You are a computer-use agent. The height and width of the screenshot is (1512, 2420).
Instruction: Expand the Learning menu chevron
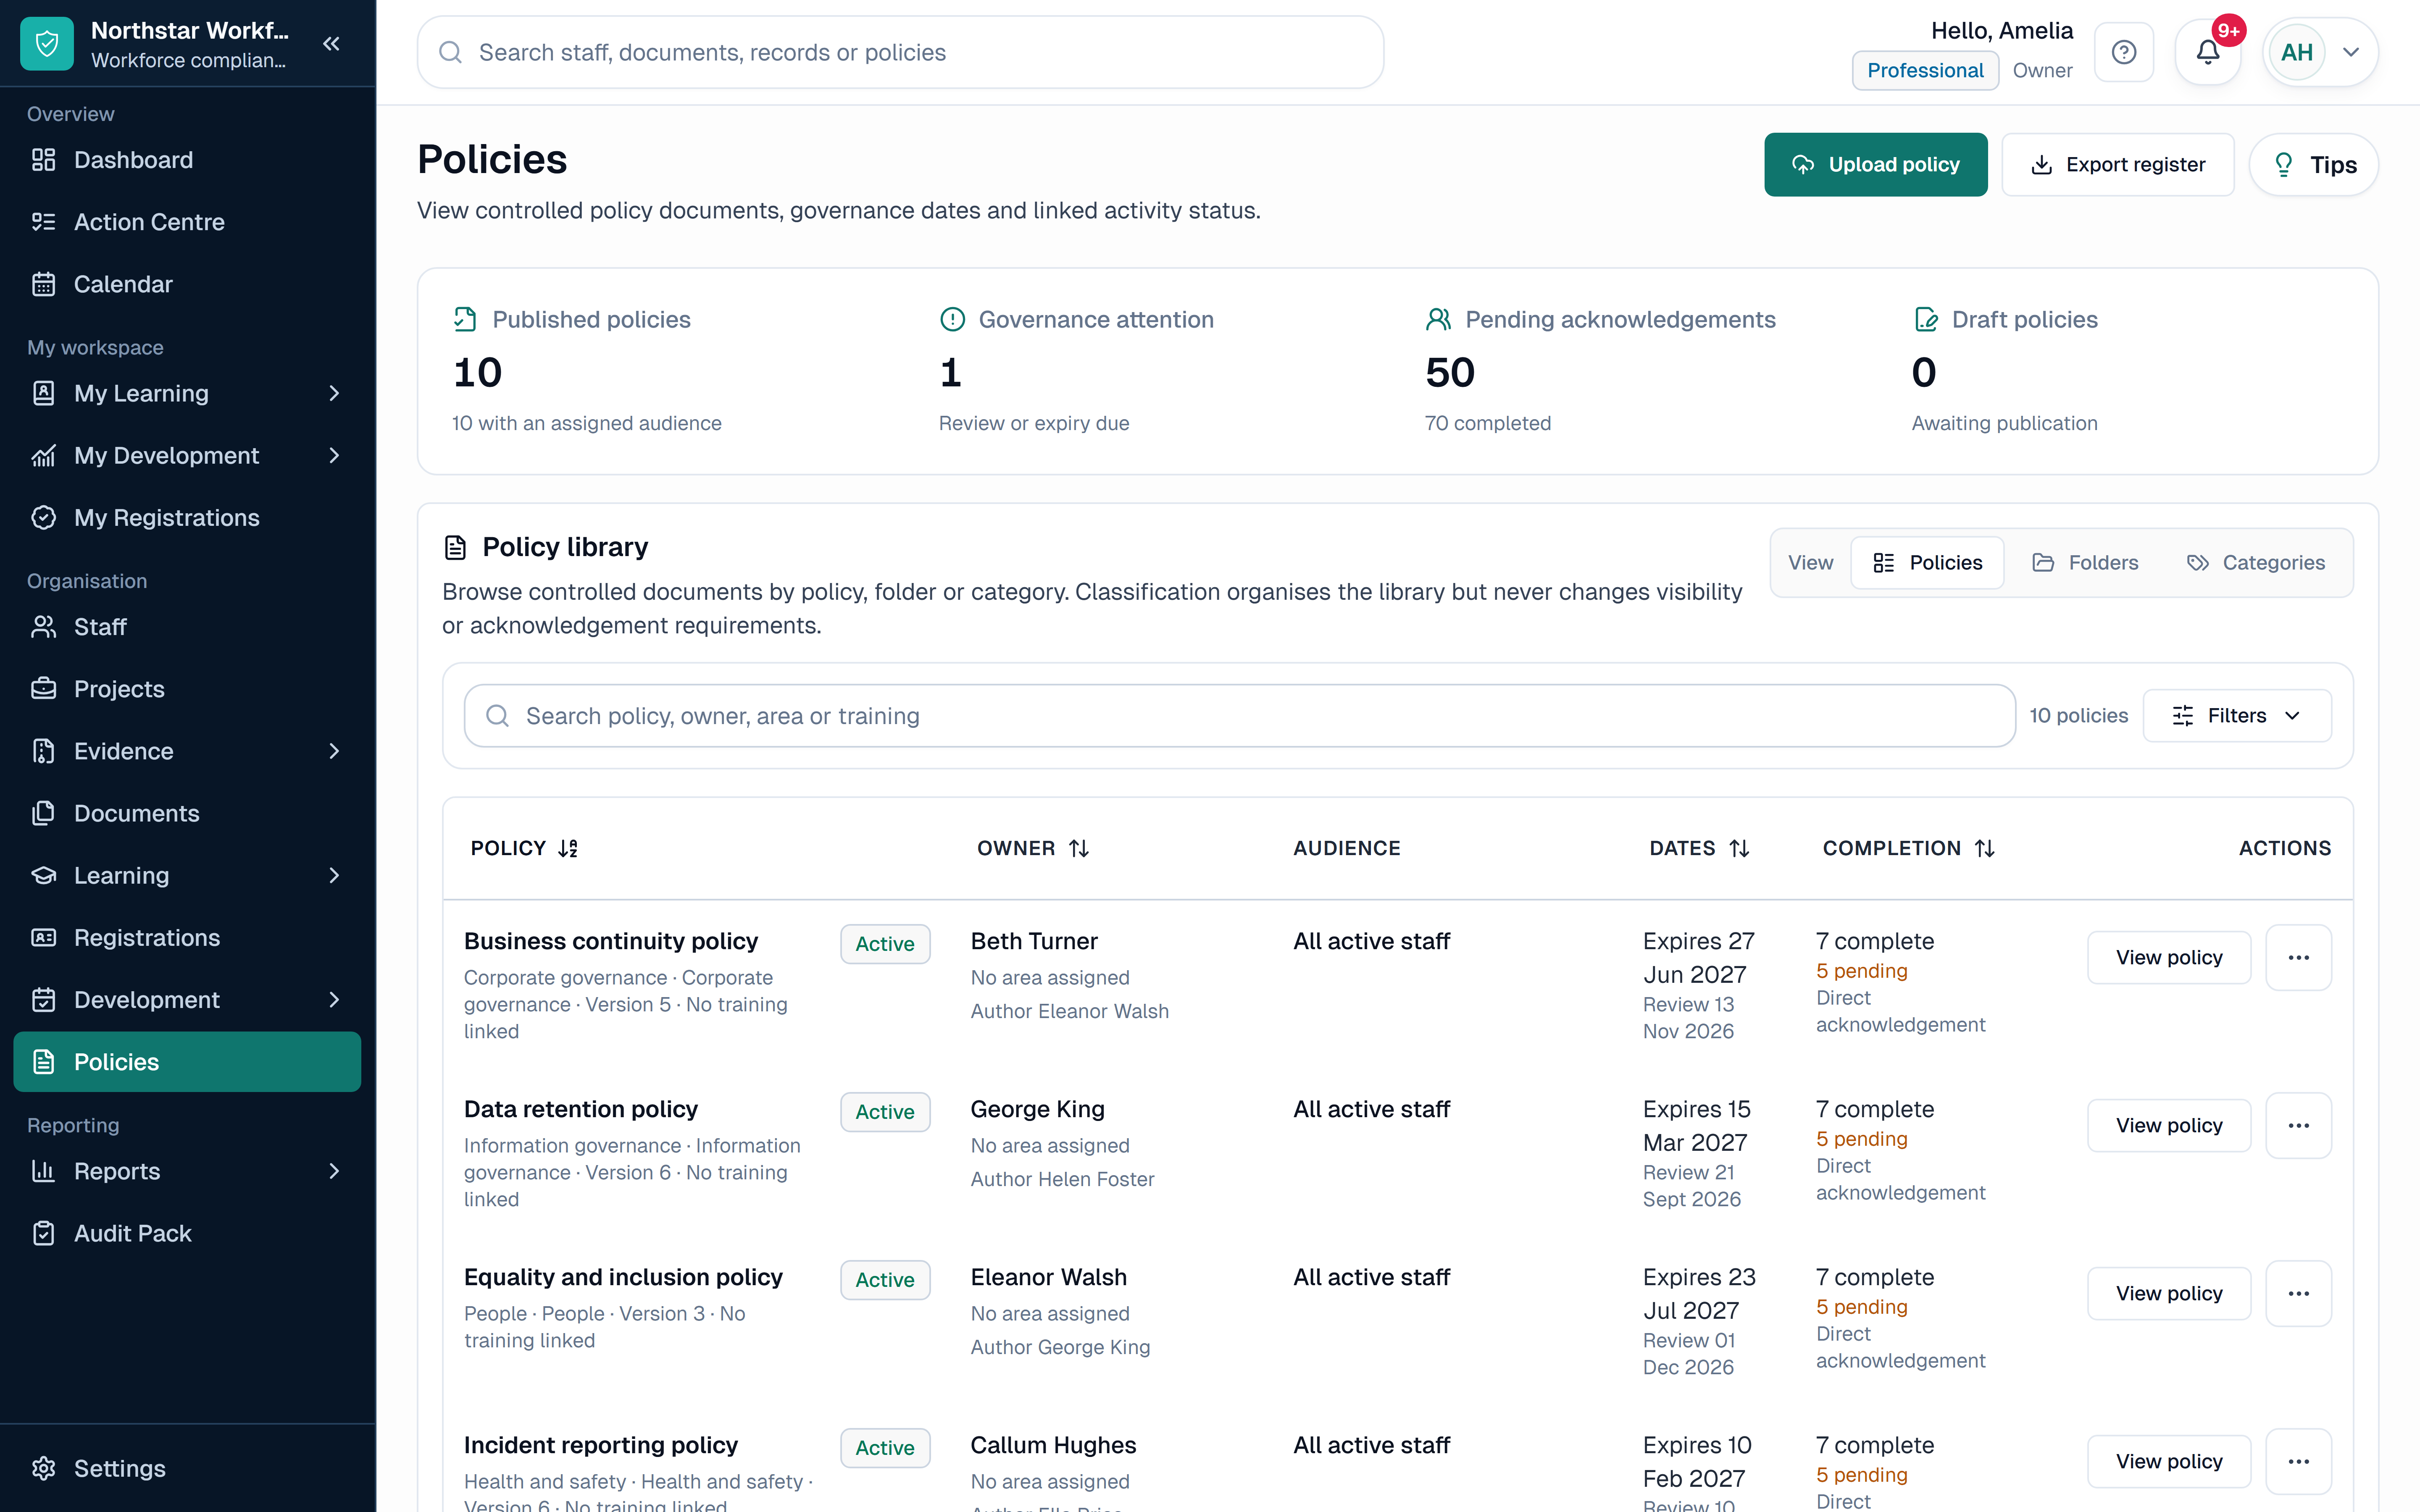[334, 875]
